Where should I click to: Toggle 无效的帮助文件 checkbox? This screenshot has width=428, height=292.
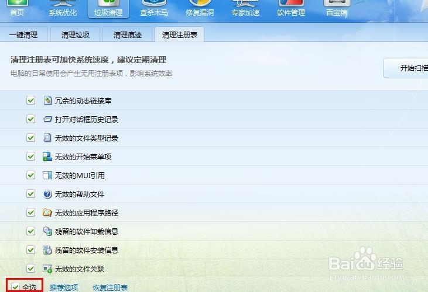point(31,194)
